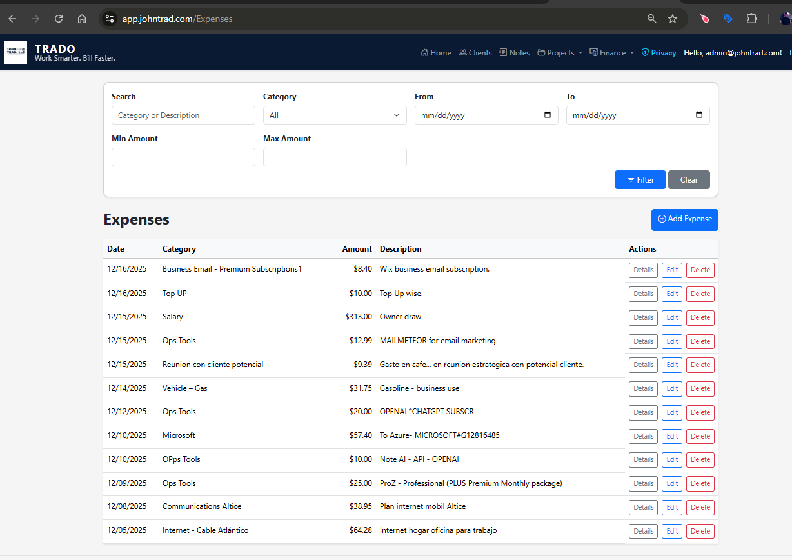Click the TRADO logo in the navbar
792x560 pixels.
15,52
